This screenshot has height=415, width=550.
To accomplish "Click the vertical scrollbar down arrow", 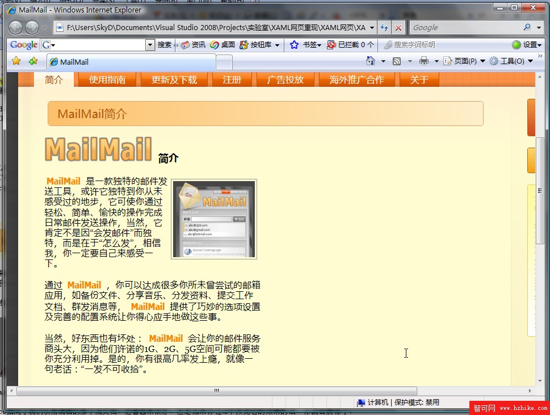I will [540, 381].
